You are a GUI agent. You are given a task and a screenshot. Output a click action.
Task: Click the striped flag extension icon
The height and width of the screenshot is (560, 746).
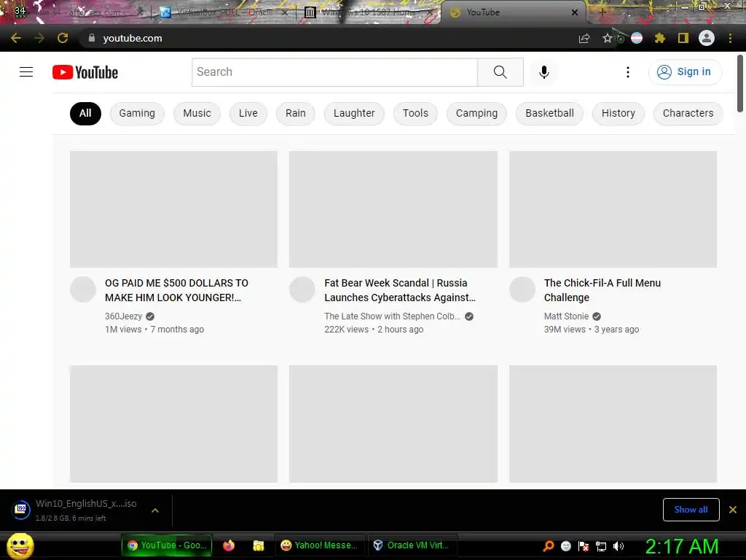click(x=637, y=38)
